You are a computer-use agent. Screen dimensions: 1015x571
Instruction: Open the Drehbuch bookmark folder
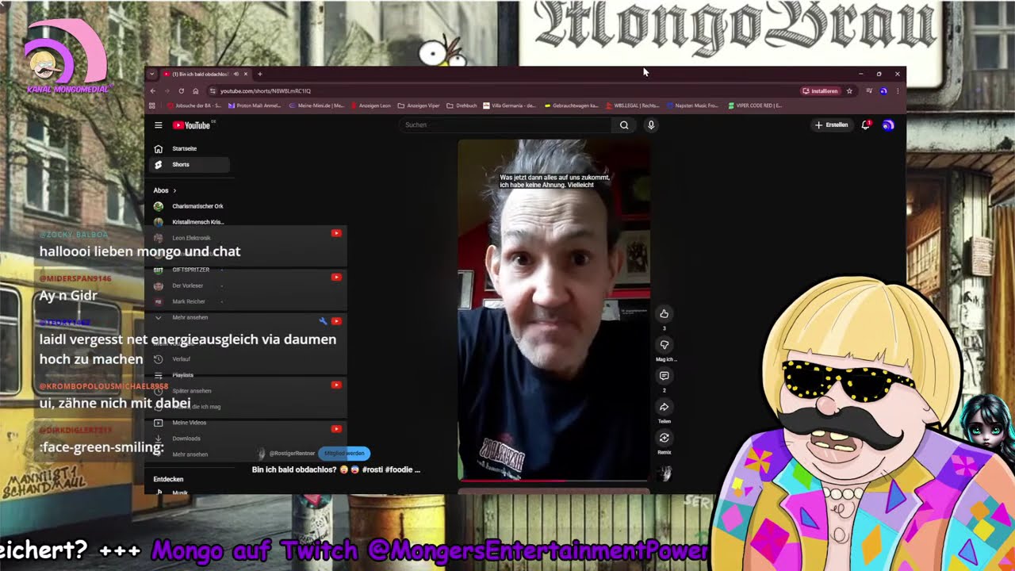click(x=462, y=105)
